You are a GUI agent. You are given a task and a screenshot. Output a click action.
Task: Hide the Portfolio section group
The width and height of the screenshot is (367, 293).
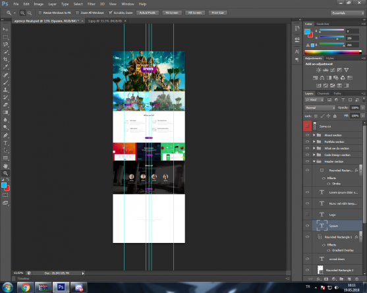(307, 142)
